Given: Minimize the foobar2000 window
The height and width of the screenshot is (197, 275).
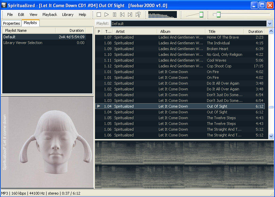Looking at the screenshot, I should 254,5.
